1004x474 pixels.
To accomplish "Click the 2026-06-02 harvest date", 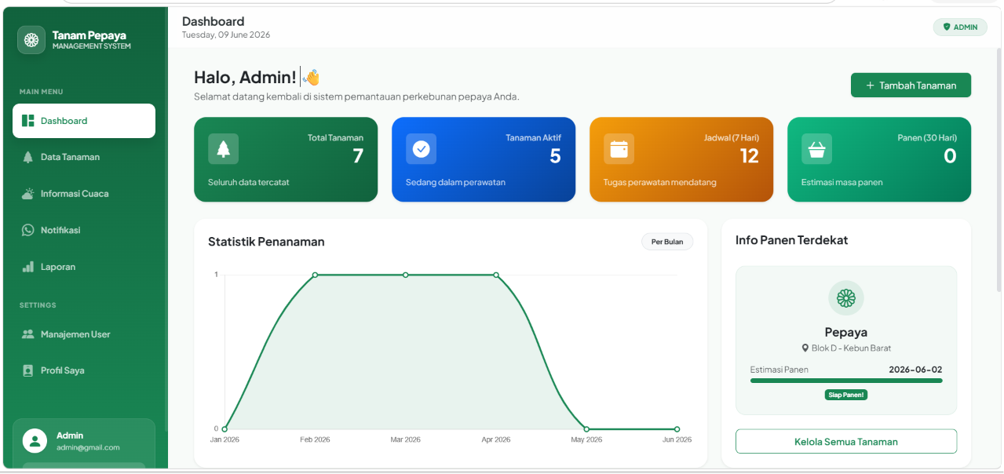I will [915, 370].
